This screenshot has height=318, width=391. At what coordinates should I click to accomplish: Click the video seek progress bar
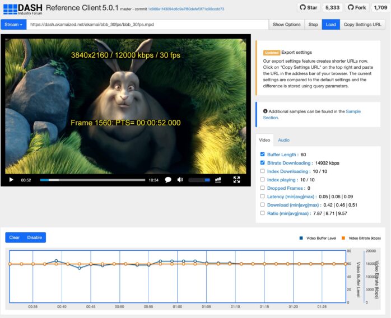click(92, 180)
